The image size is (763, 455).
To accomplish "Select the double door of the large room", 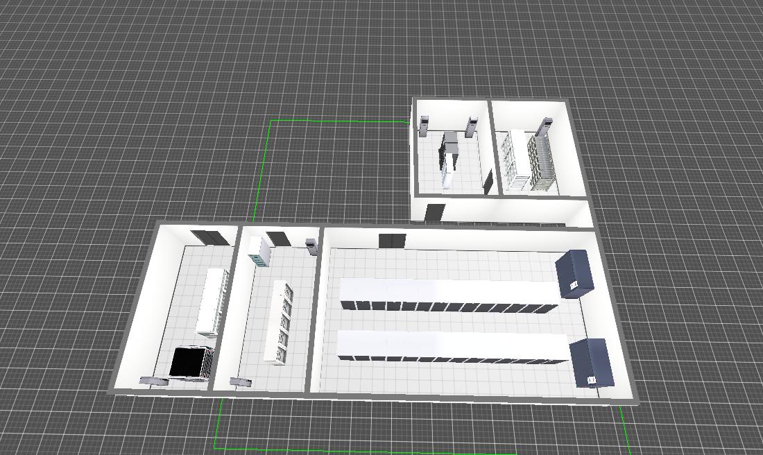I will [392, 241].
